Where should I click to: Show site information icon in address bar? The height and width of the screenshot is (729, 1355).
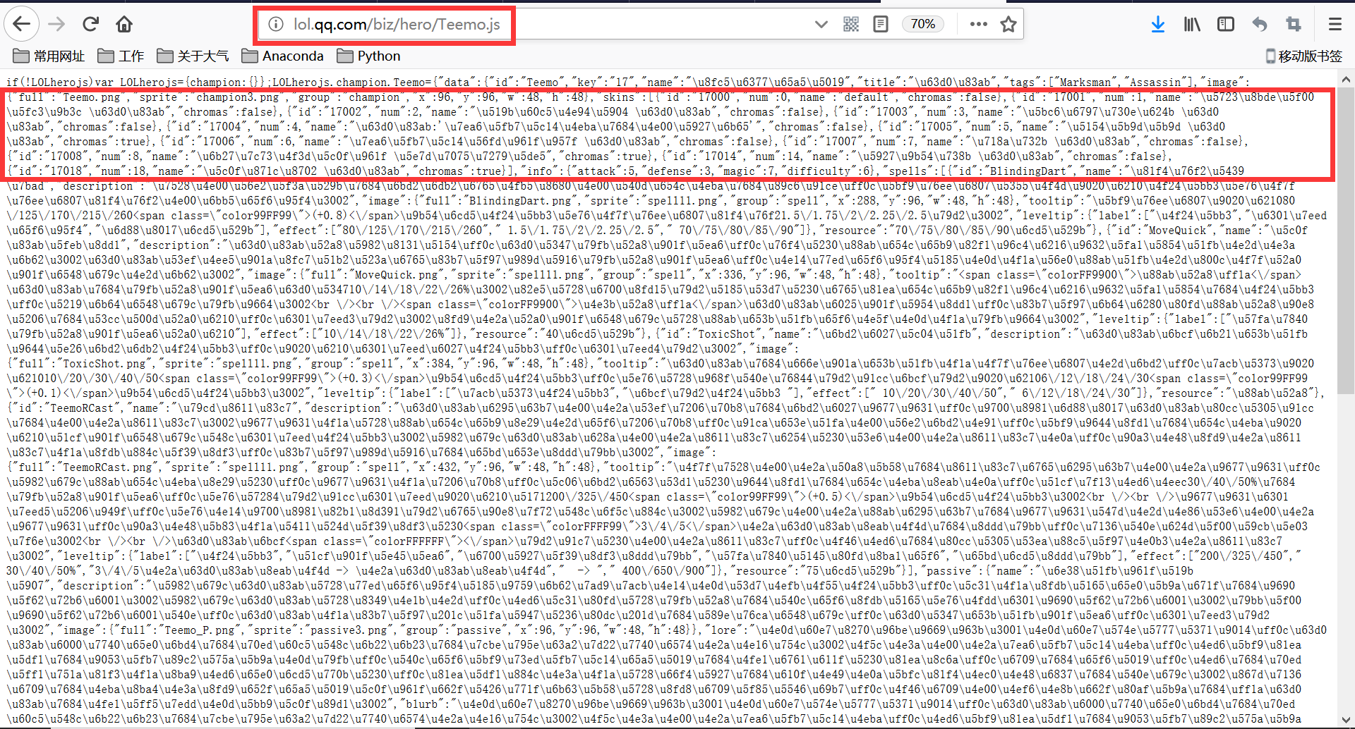click(276, 25)
